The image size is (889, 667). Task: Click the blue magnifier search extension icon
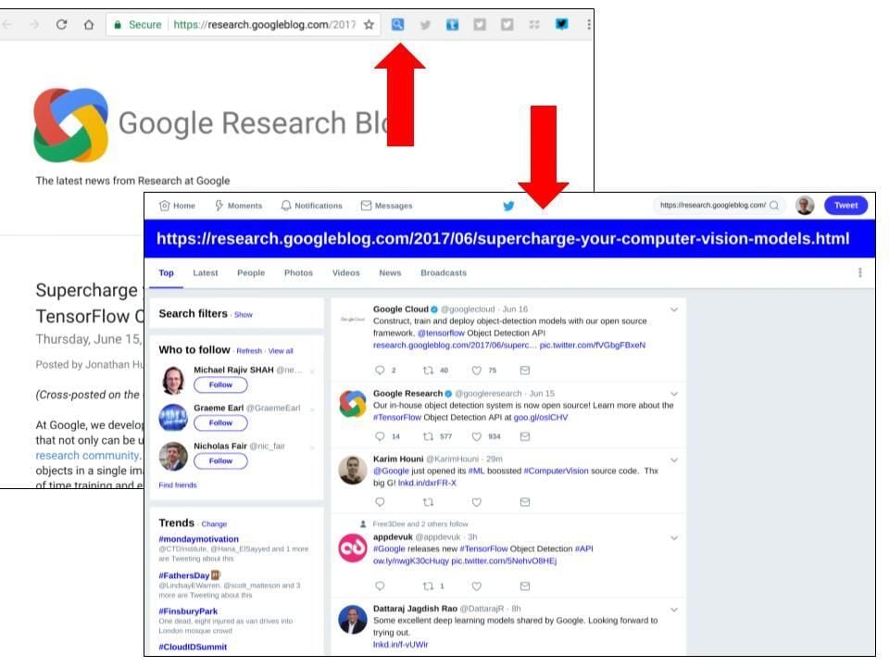click(x=397, y=24)
